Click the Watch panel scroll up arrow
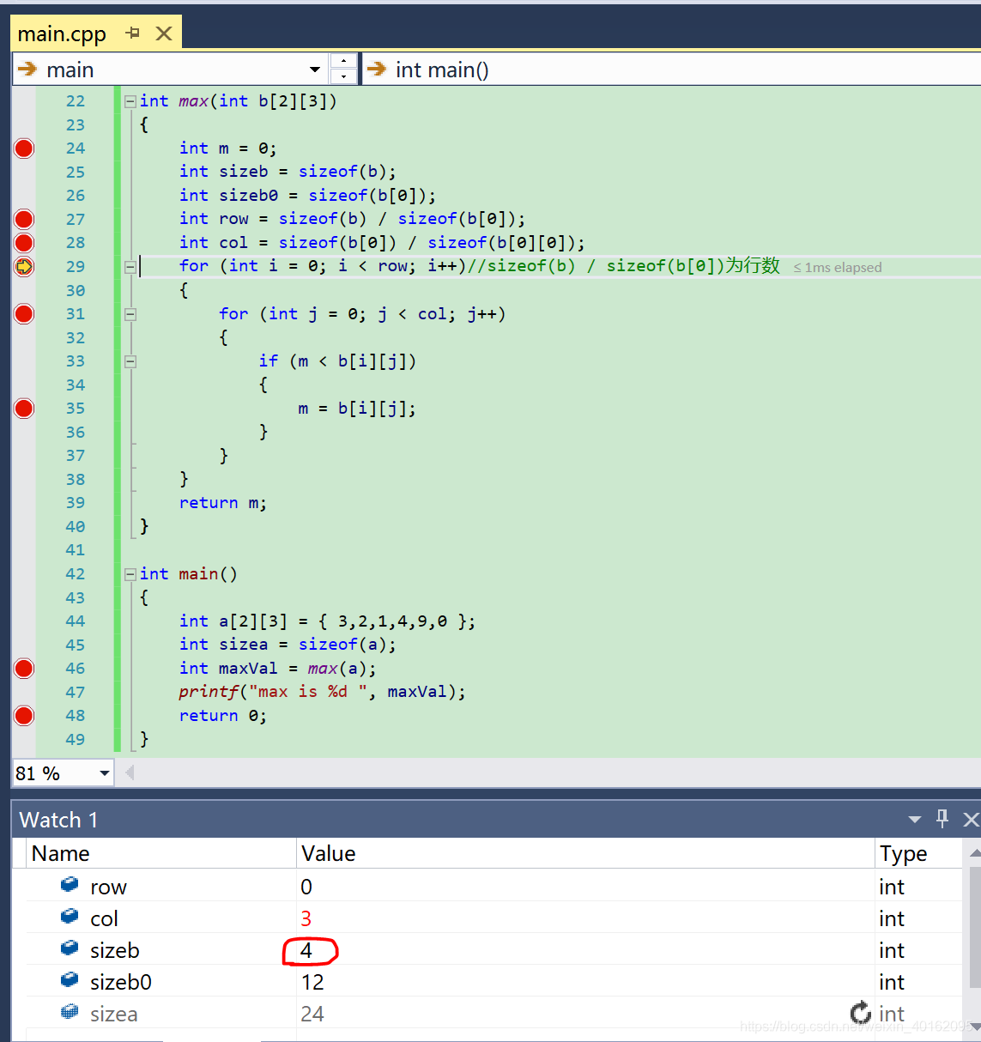The width and height of the screenshot is (981, 1042). [974, 852]
